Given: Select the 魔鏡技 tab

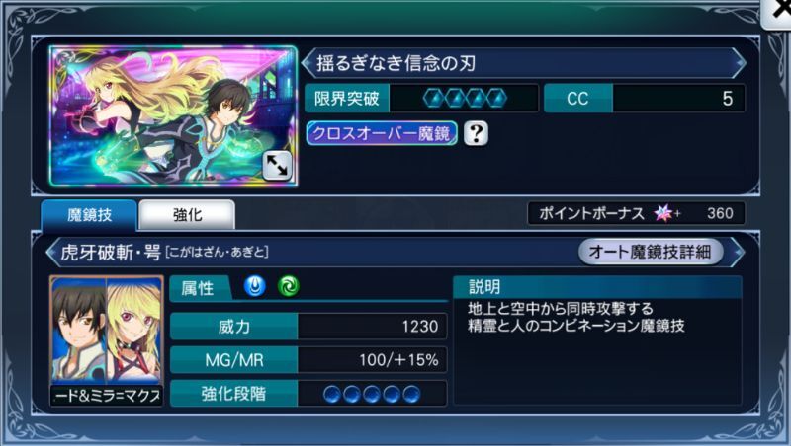Looking at the screenshot, I should pos(89,215).
